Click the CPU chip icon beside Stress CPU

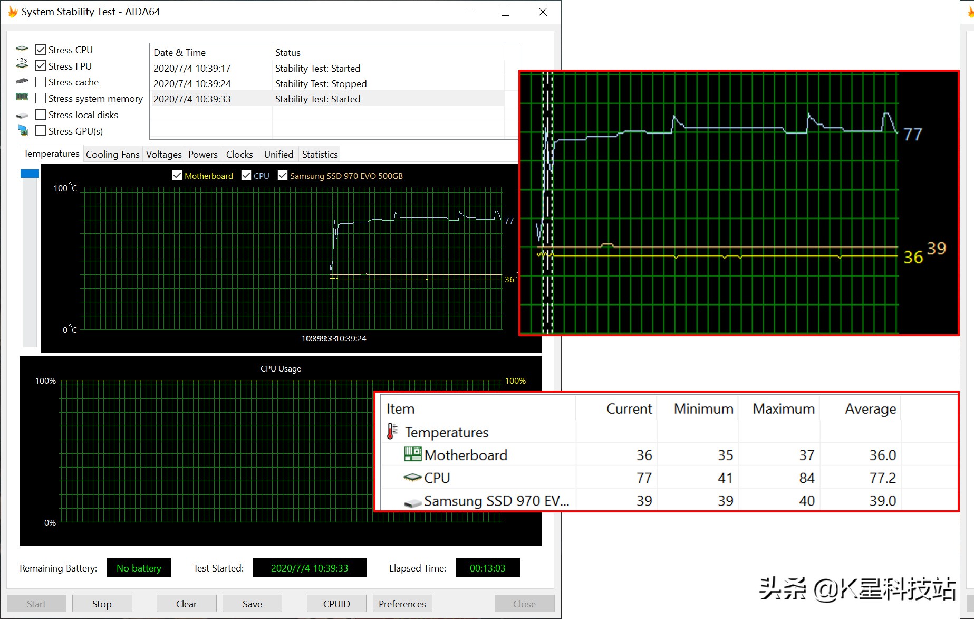(22, 49)
